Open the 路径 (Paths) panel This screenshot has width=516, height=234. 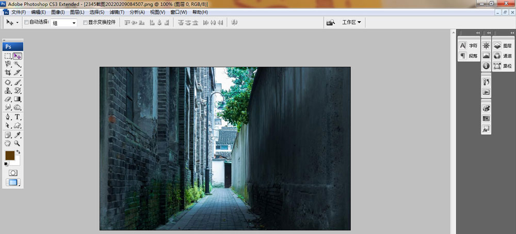point(503,66)
